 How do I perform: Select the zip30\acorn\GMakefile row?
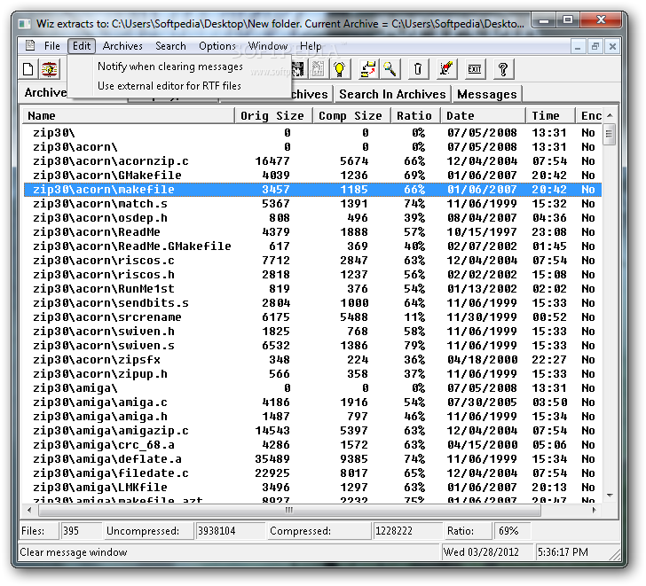312,176
